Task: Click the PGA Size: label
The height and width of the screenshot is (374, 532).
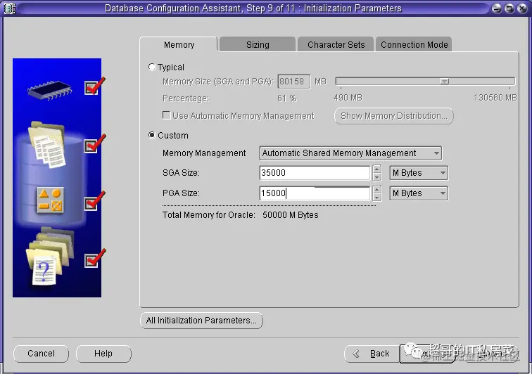Action: point(181,193)
